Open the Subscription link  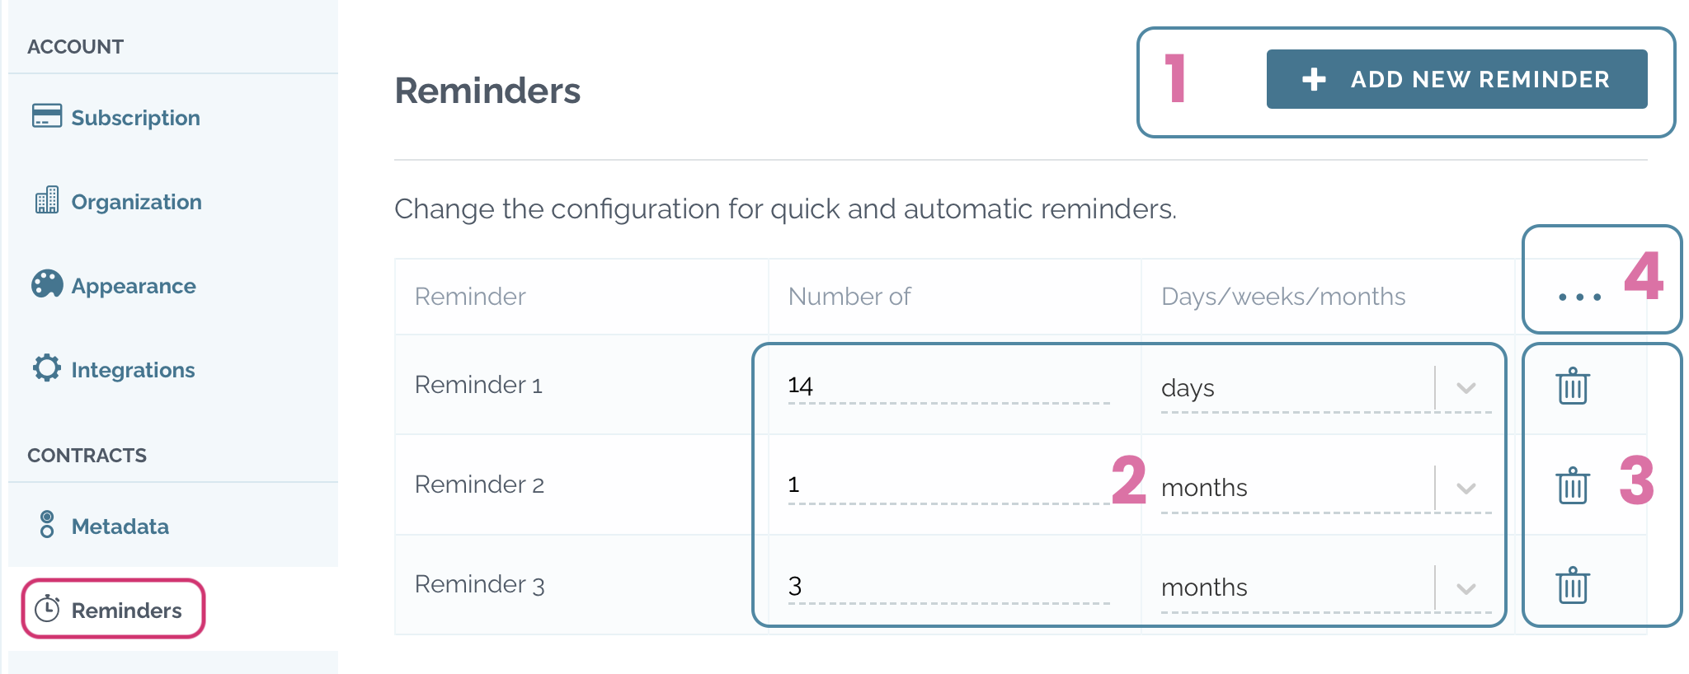pyautogui.click(x=135, y=118)
